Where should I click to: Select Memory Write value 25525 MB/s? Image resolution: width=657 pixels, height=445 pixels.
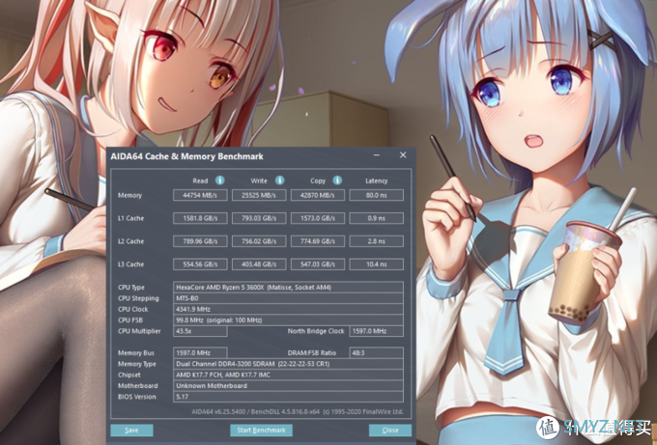[x=259, y=195]
